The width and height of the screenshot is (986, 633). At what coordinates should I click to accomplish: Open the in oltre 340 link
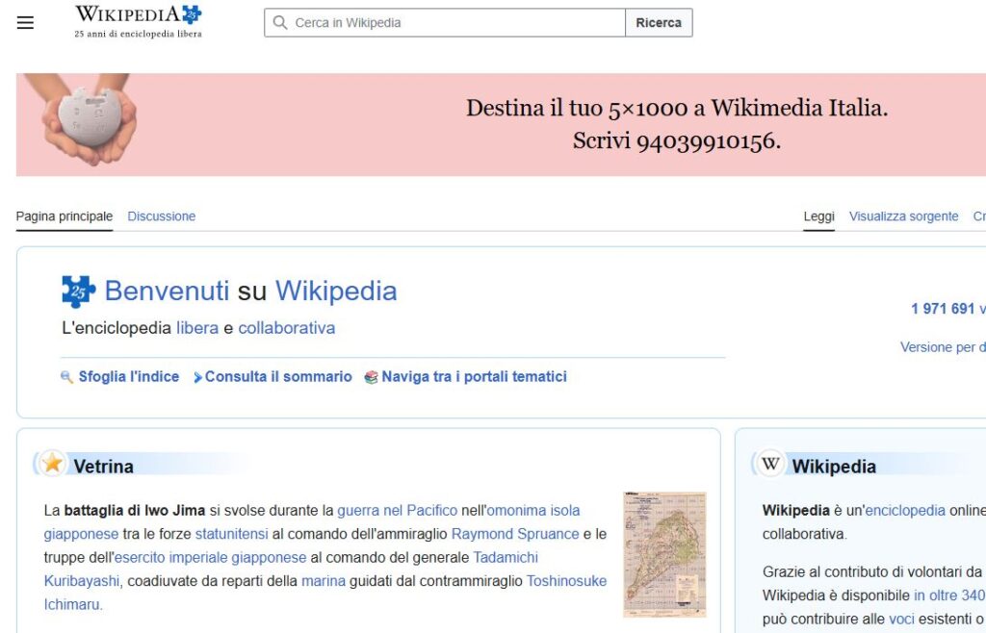coord(949,595)
